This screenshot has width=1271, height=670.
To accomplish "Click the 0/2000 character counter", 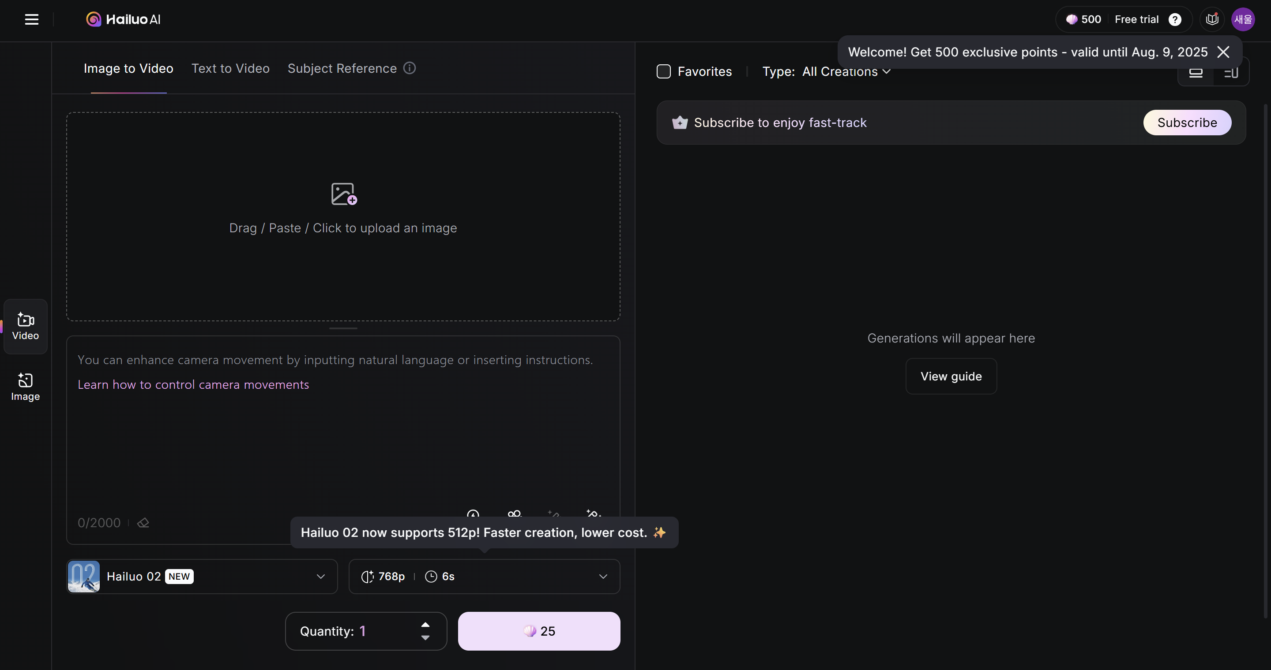I will click(99, 523).
